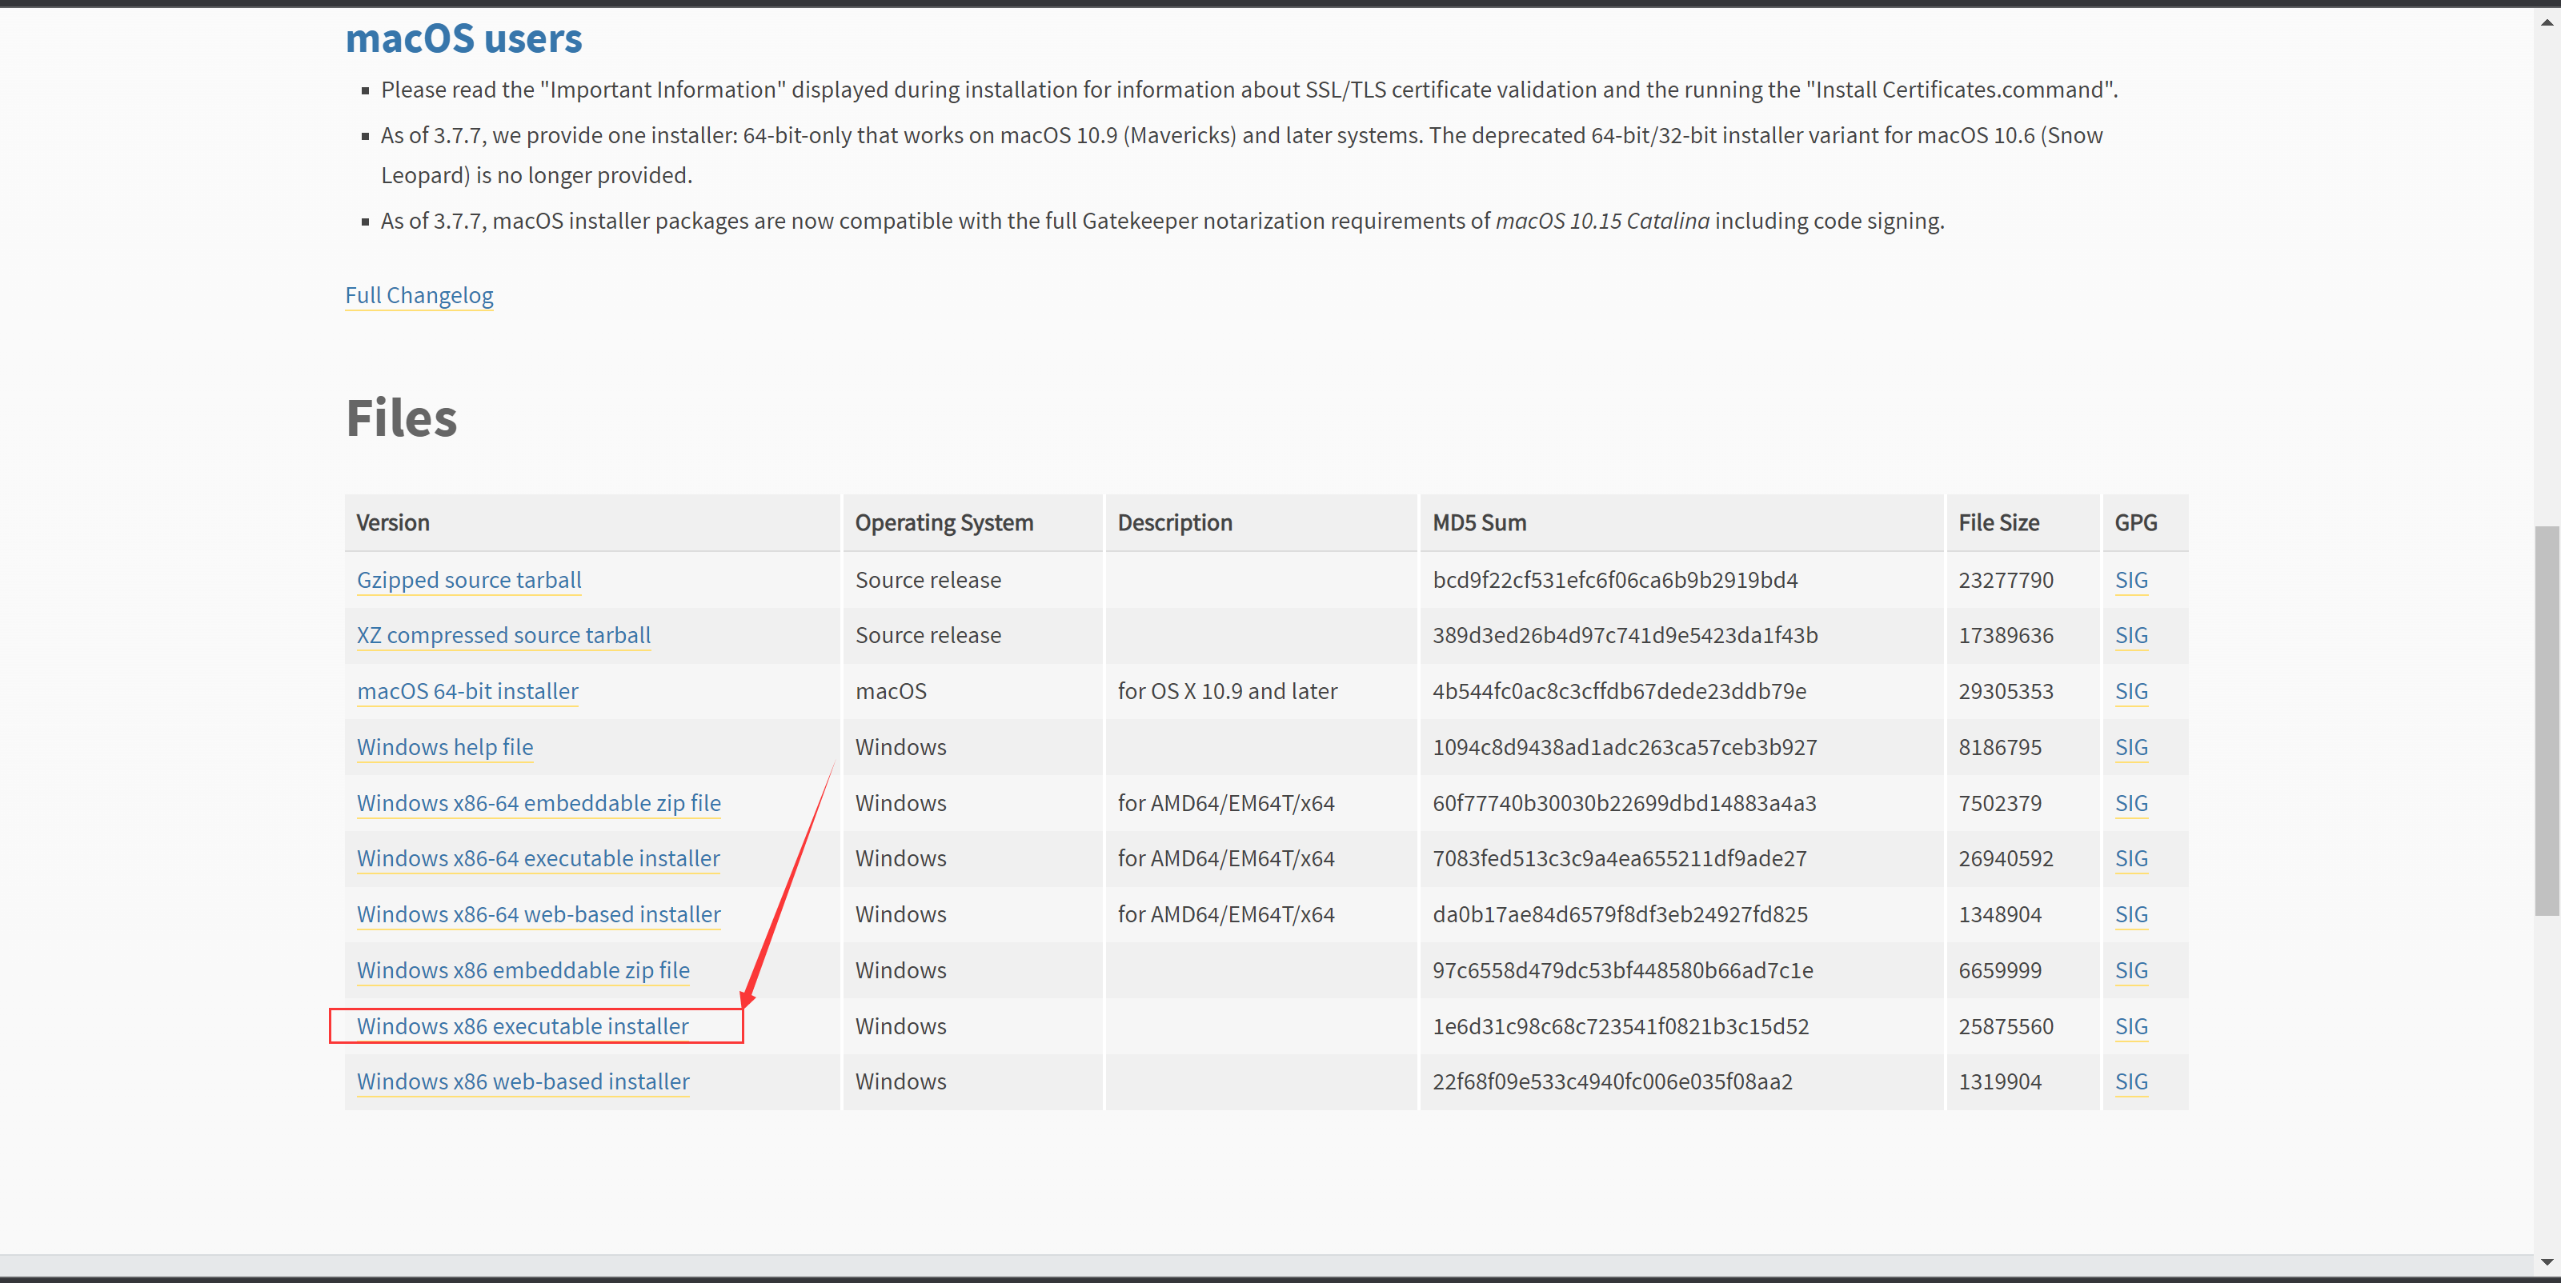Screen dimensions: 2561x1283
Task: Download the Windows x86 web-based installer
Action: coord(522,1081)
